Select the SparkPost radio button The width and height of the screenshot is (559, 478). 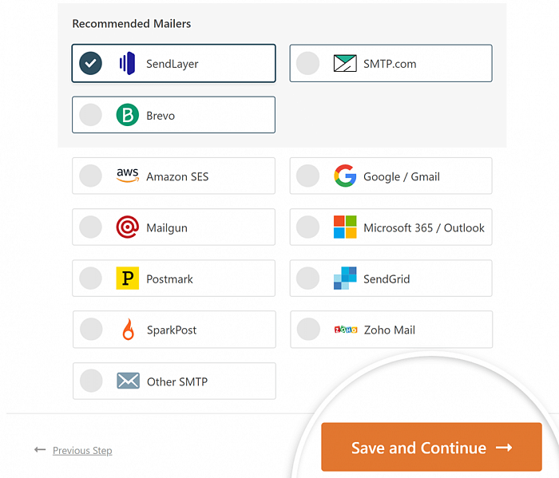(x=91, y=329)
